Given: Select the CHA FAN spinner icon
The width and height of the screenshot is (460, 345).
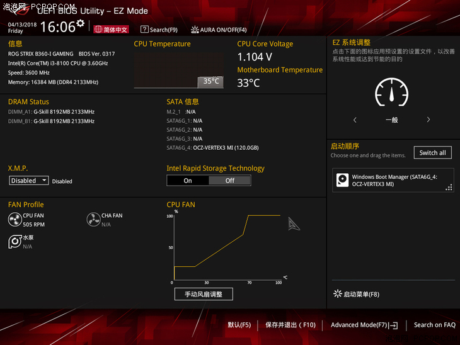Looking at the screenshot, I should point(94,220).
